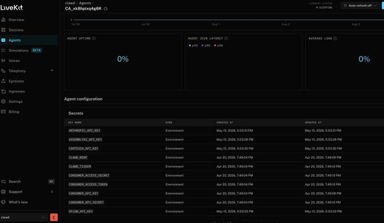Open the Auto-refresh off dropdown
Screen dimensions: 384x223
[x=360, y=6]
